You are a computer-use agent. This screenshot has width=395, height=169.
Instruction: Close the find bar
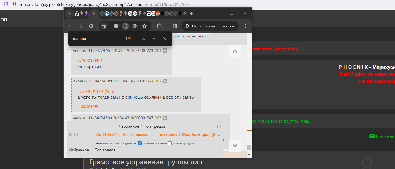pos(165,39)
